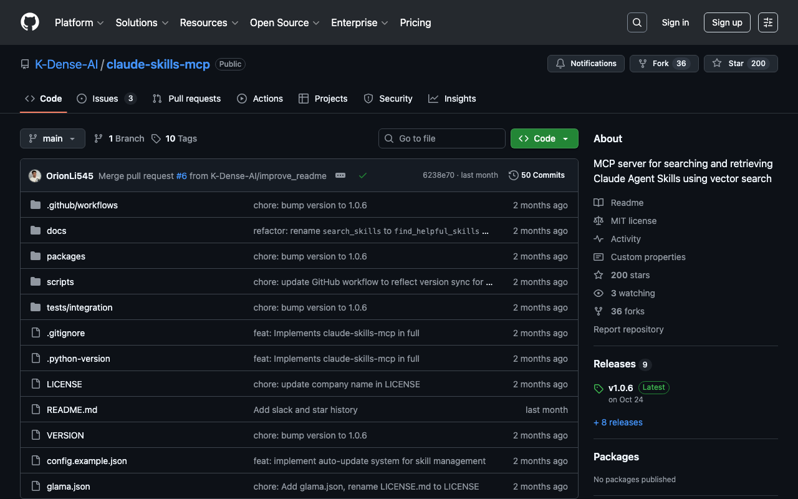
Task: Open the 50 Commits history
Action: (537, 175)
